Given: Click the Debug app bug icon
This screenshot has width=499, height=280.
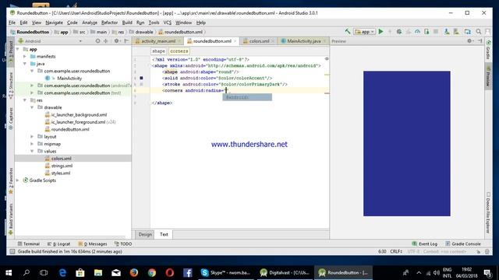Looking at the screenshot, I should tap(398, 31).
